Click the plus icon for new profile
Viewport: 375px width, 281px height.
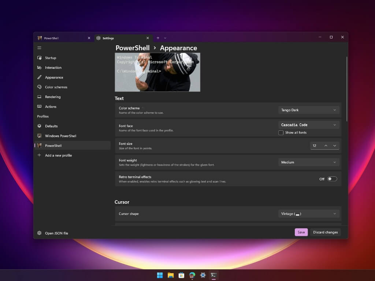(x=40, y=155)
